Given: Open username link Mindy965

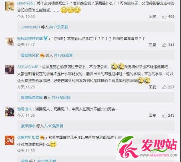Looking at the screenshot, I should pos(25,3).
